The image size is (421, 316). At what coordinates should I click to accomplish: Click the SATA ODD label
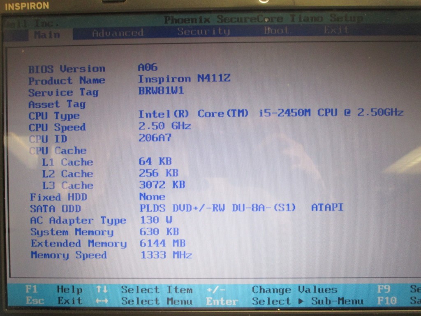[x=56, y=209]
